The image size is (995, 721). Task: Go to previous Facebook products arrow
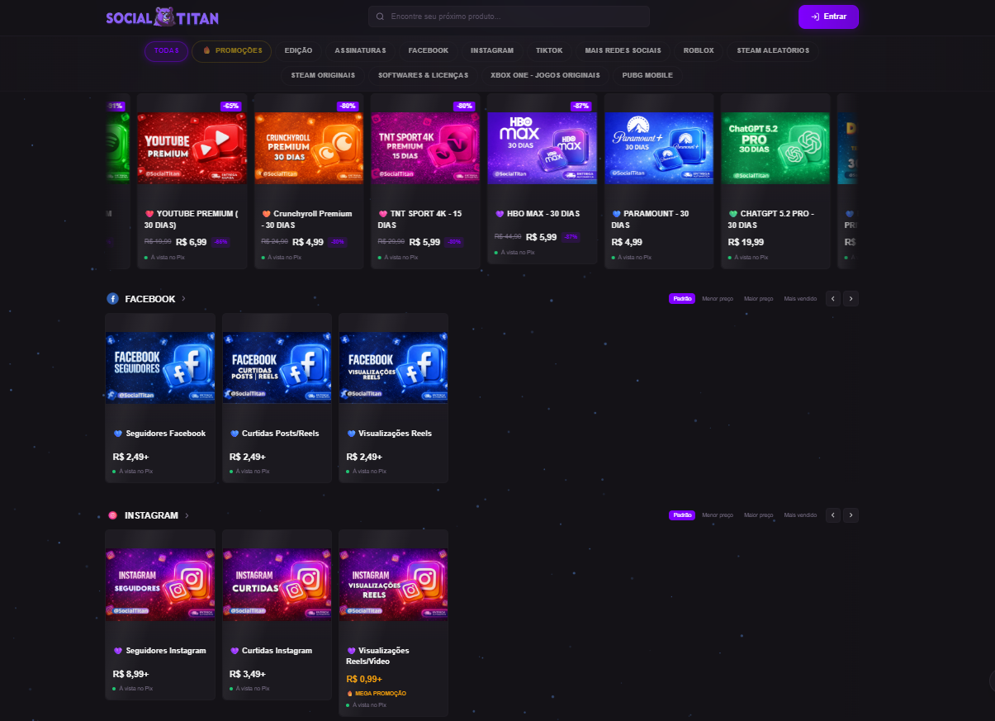point(833,299)
